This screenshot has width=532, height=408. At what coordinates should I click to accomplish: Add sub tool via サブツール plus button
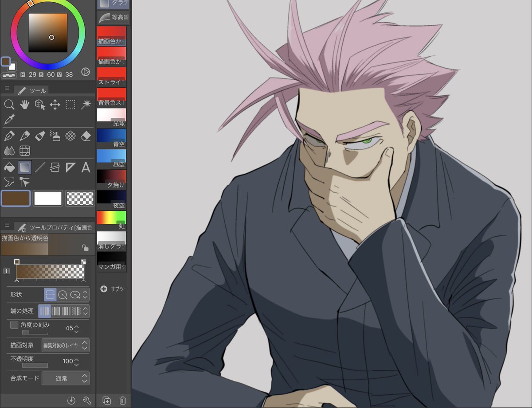(104, 289)
